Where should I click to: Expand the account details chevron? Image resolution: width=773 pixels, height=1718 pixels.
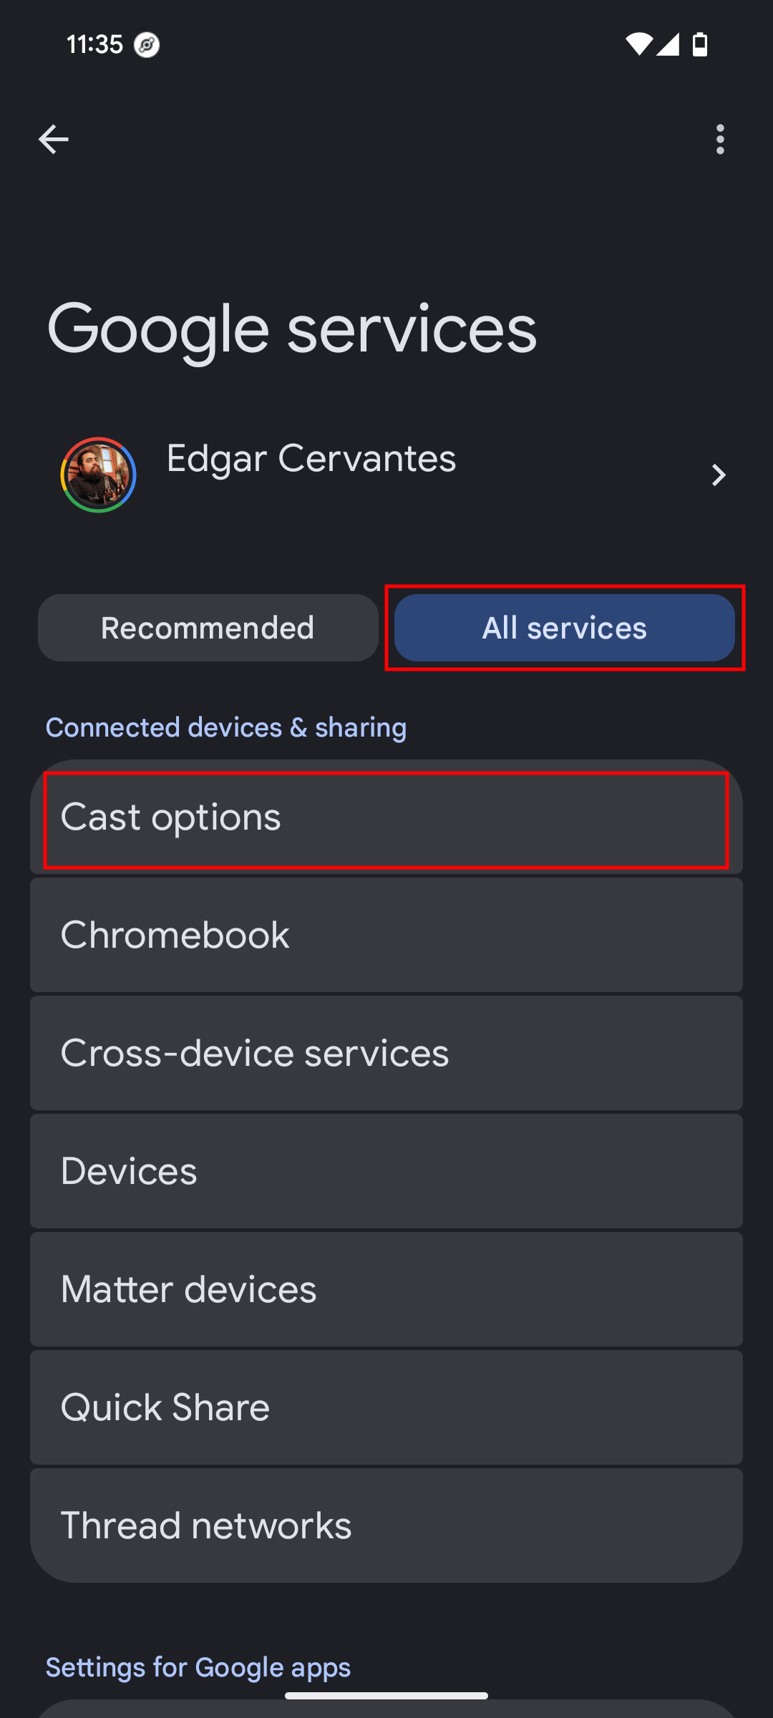(719, 475)
